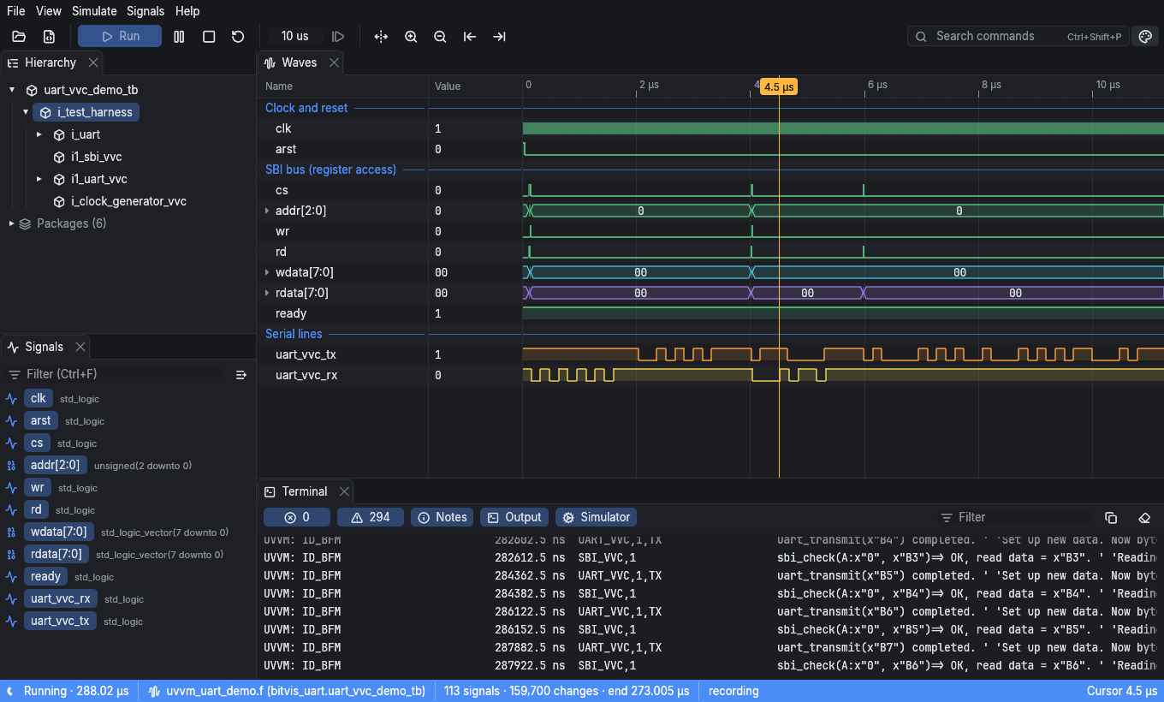Screen dimensions: 1164x702
Task: Click the signal list options icon beside Filter
Action: (241, 374)
